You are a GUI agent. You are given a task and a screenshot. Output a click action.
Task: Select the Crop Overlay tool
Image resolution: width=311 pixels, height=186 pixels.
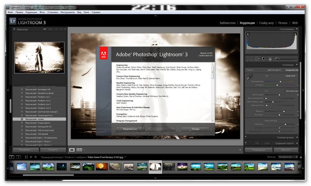[x=250, y=58]
